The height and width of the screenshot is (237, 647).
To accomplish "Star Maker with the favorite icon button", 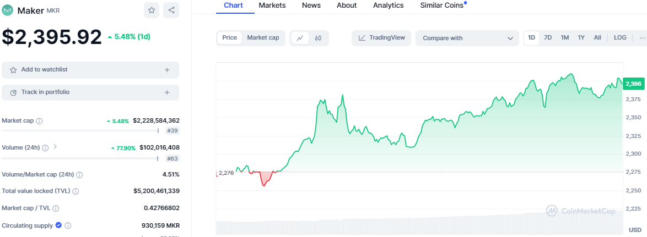I will (x=152, y=10).
